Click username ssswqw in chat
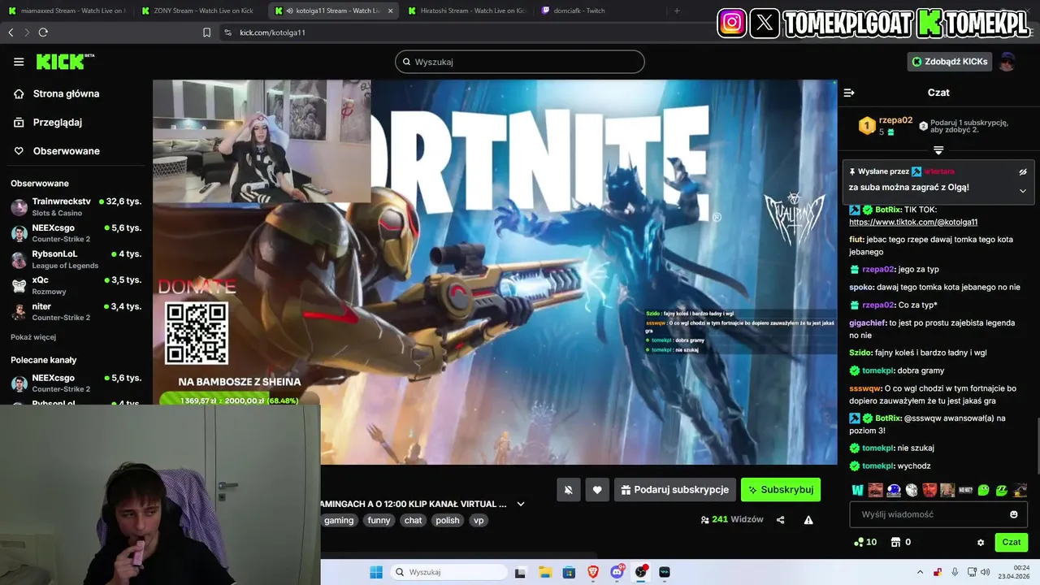This screenshot has height=585, width=1040. 865,388
